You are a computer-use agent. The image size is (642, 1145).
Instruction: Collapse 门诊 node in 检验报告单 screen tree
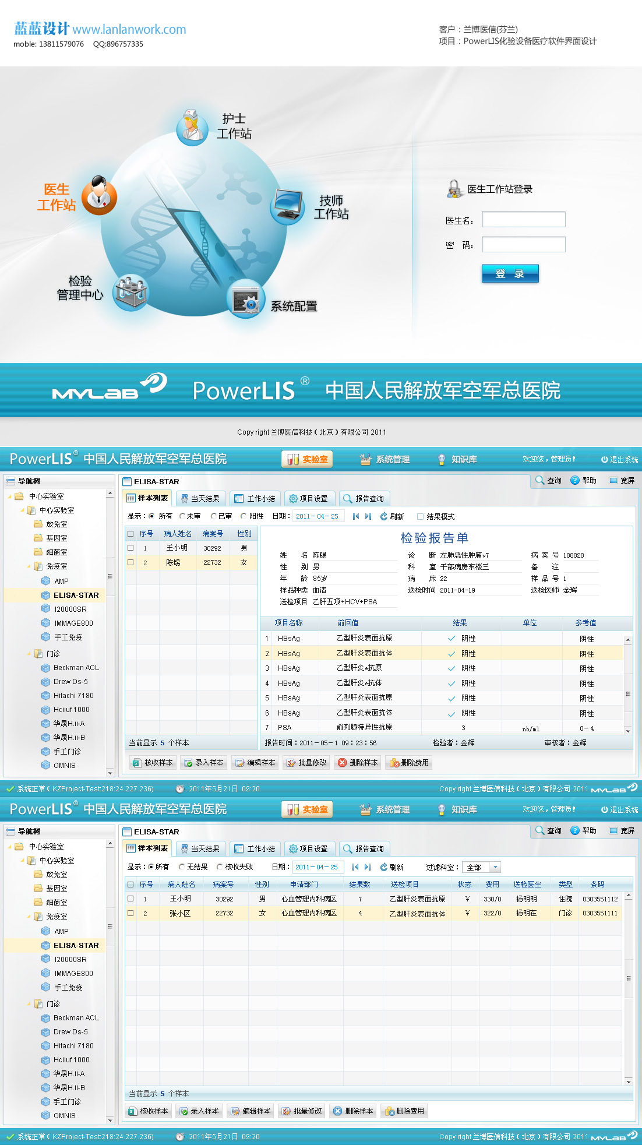pos(29,654)
